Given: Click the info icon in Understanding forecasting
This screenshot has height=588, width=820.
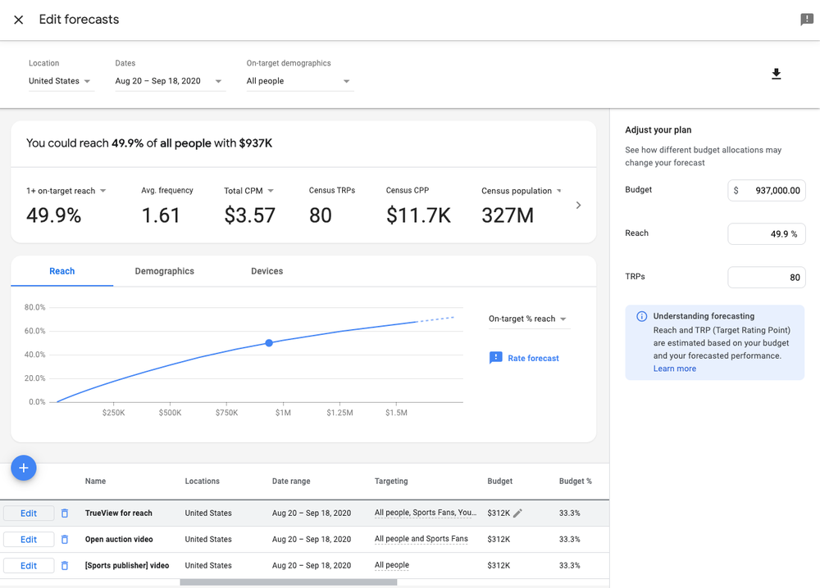Looking at the screenshot, I should [x=642, y=316].
